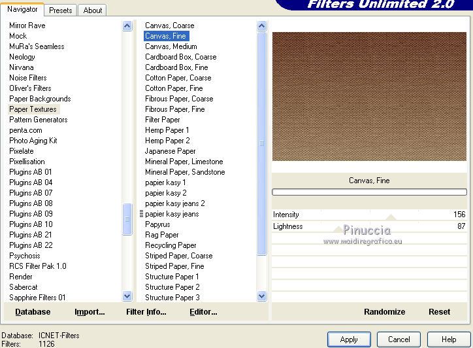Click the filter list up arrow
The height and width of the screenshot is (348, 473).
coord(262,26)
